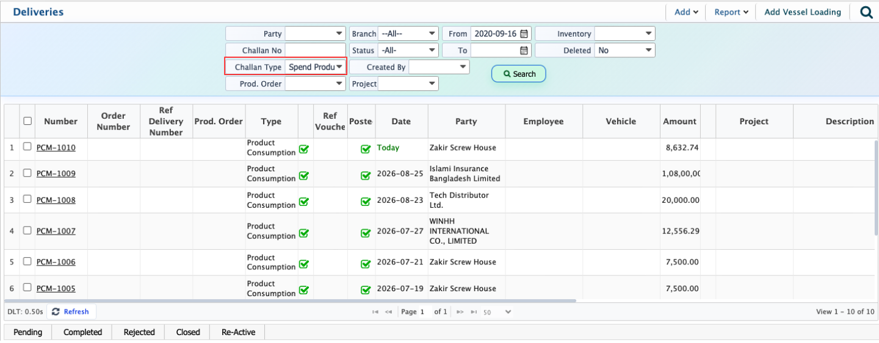
Task: Check the row checkbox for PCM-1005
Action: [27, 288]
